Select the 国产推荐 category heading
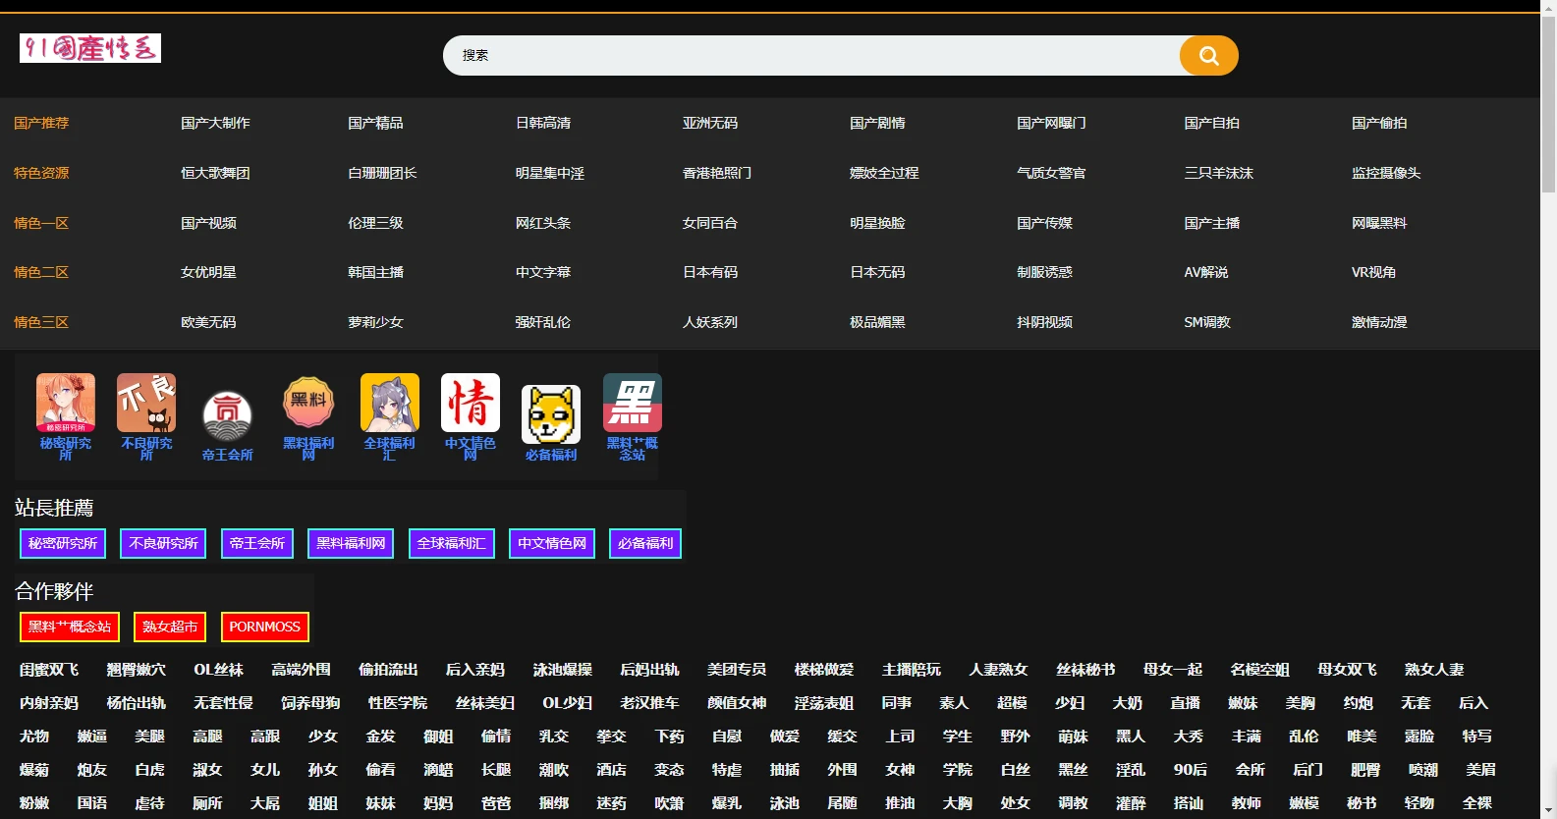 click(x=41, y=124)
